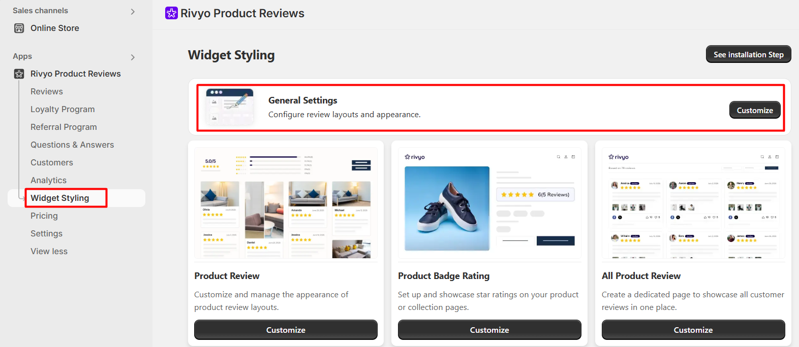This screenshot has height=347, width=799.
Task: Click the Product Badge Rating card title
Action: 444,276
